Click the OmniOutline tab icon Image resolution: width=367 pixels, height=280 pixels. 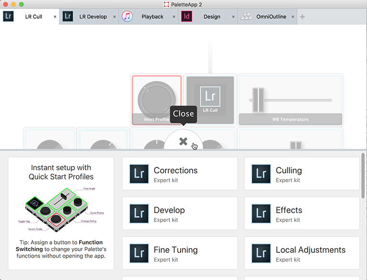pos(246,17)
